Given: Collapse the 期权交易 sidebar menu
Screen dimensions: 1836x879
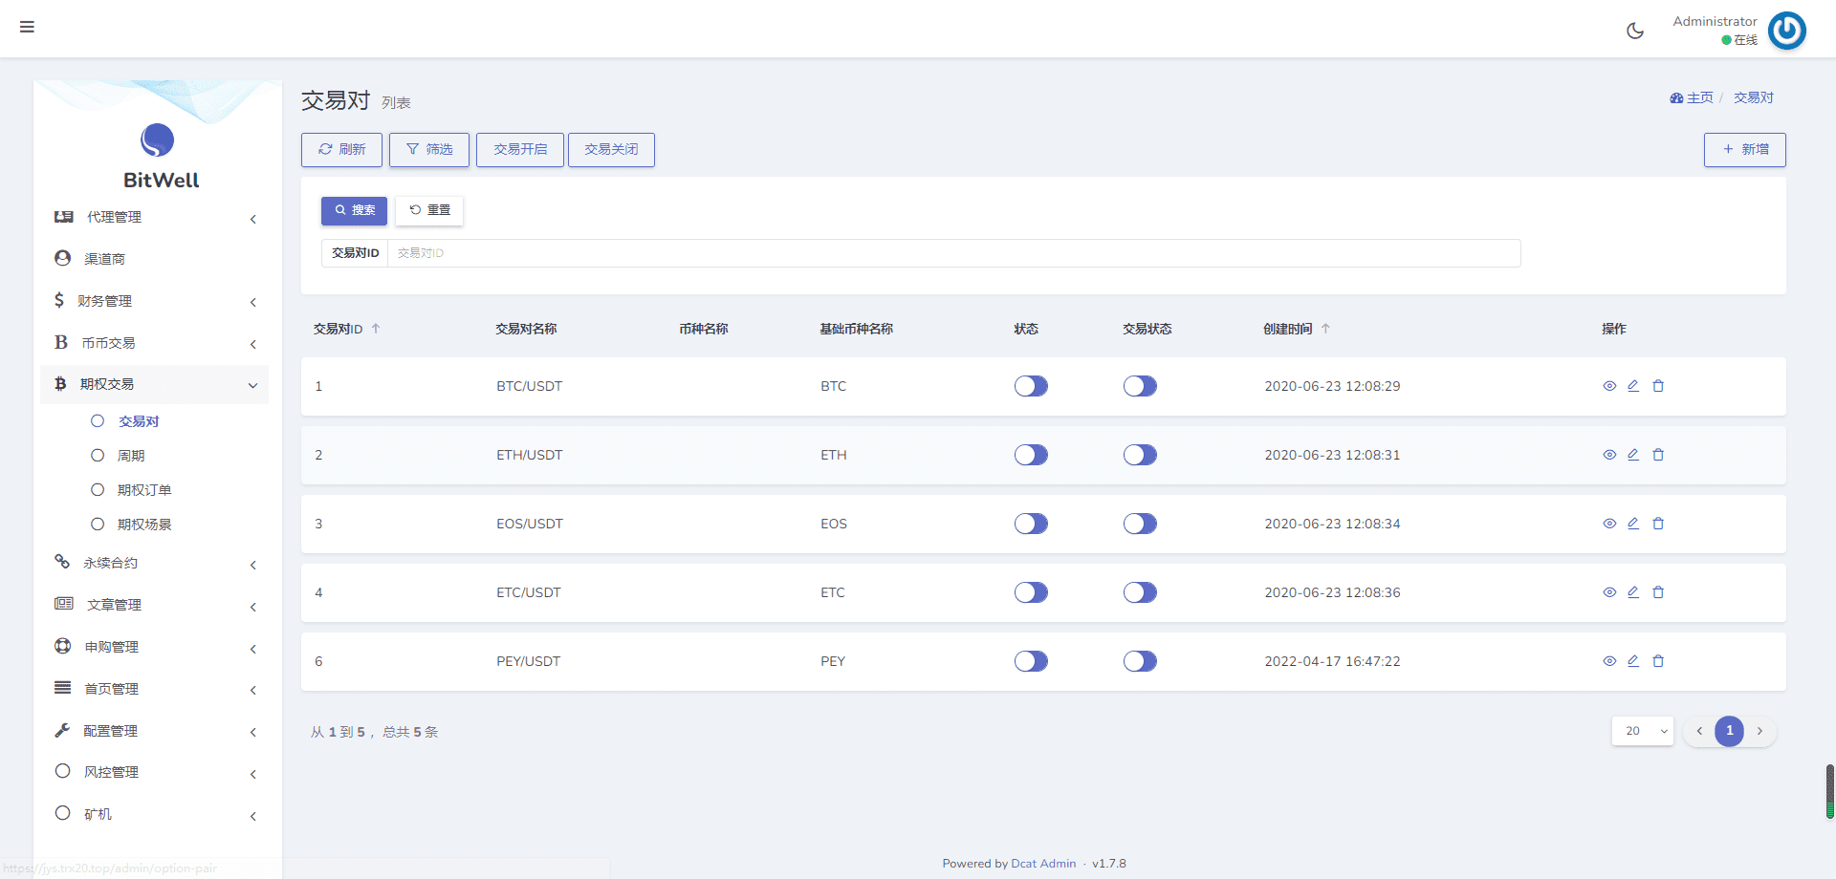Looking at the screenshot, I should 153,384.
